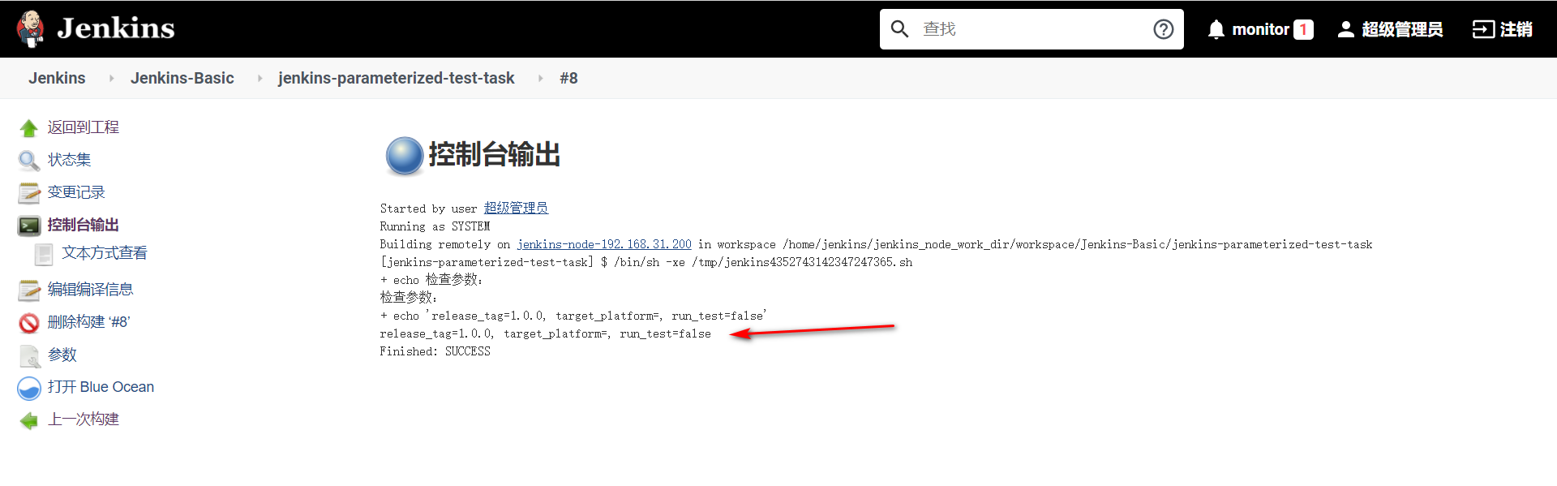Image resolution: width=1557 pixels, height=486 pixels.
Task: Click the green up-arrow 返回到工程 icon
Action: (29, 128)
